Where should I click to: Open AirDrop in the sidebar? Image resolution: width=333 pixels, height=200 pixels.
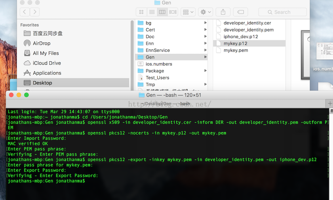point(41,43)
